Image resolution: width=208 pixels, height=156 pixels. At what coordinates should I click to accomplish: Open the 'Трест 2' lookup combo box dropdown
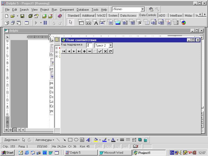pyautogui.click(x=111, y=45)
